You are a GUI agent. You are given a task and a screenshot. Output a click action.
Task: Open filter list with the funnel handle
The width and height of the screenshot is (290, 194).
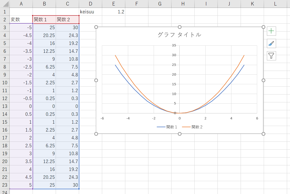tap(271, 56)
